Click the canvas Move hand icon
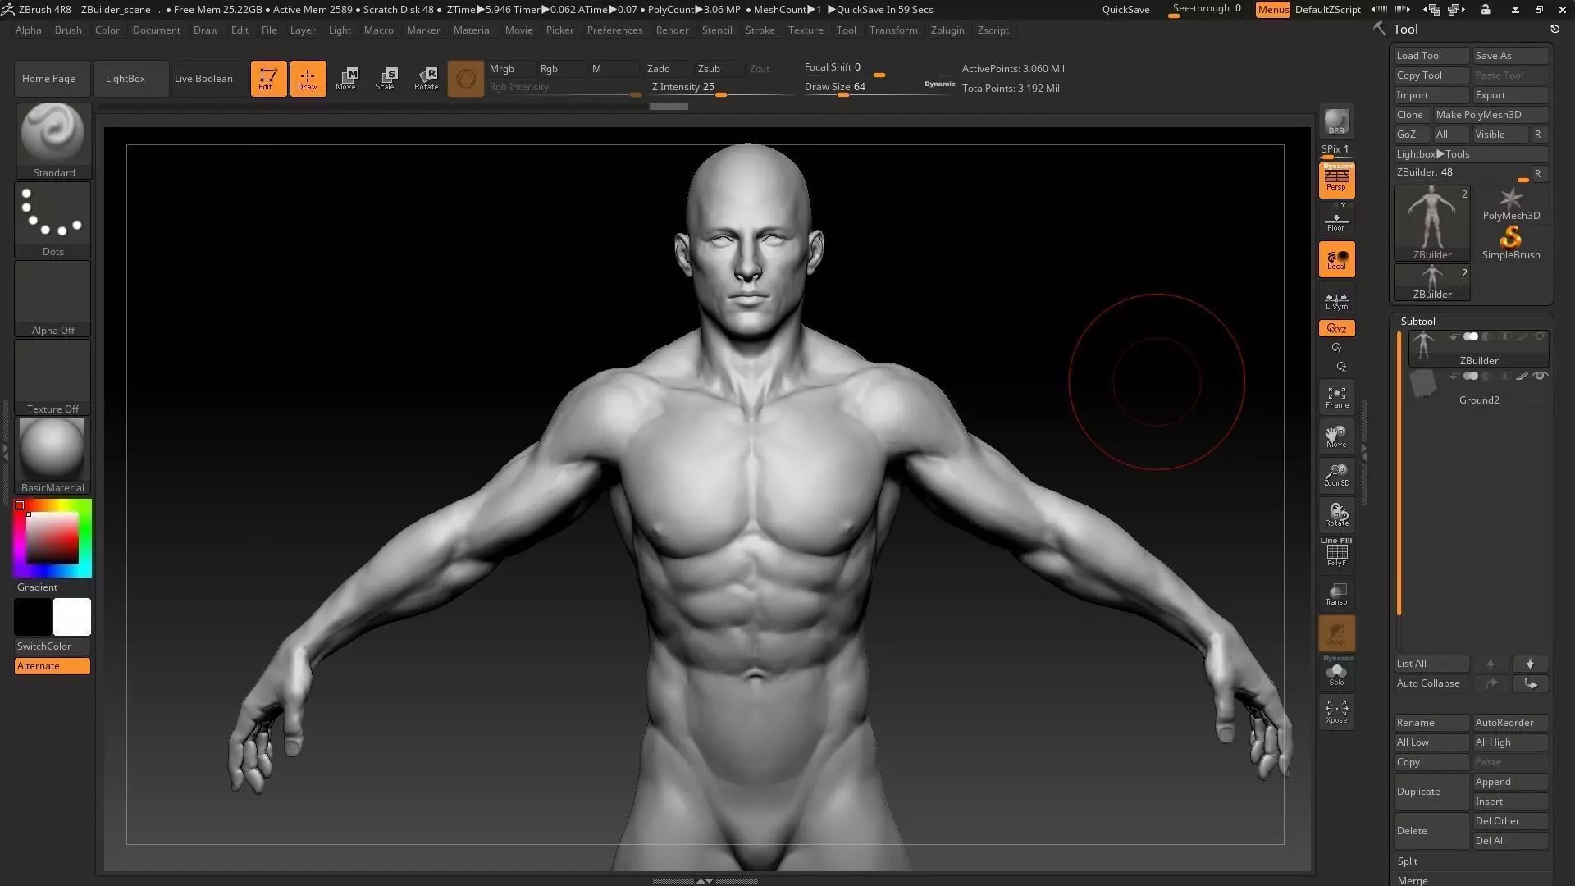 tap(1336, 436)
